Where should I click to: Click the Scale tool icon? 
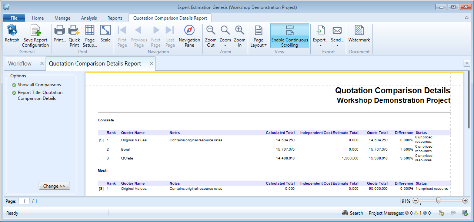click(x=106, y=31)
